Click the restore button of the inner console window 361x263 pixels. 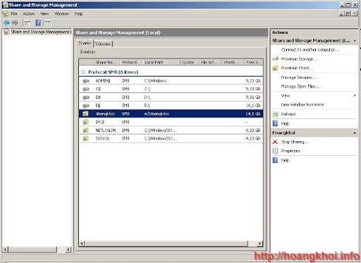tap(348, 14)
